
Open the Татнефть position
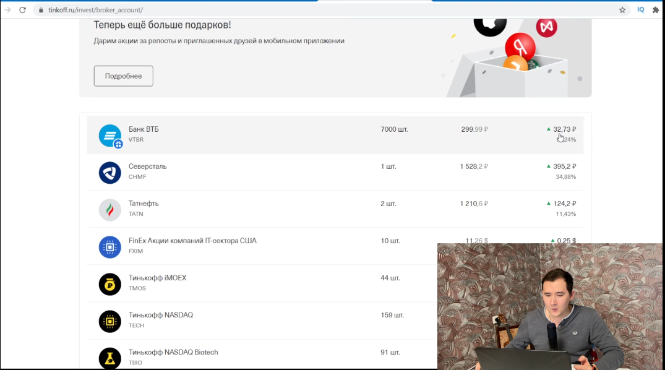[335, 209]
